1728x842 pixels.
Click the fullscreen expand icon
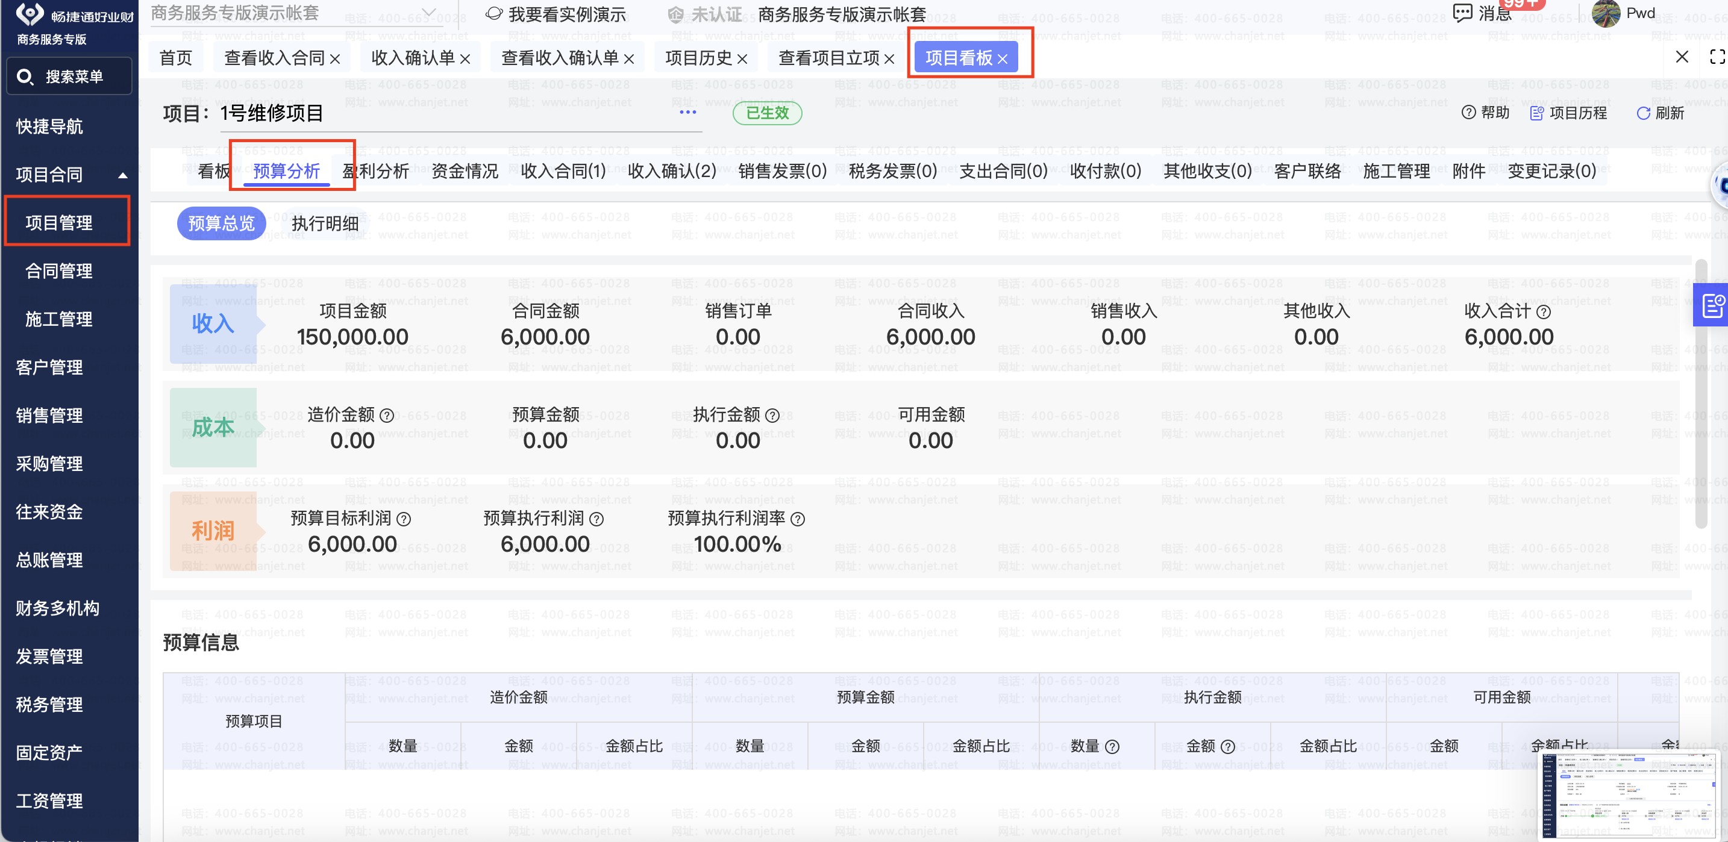click(1717, 57)
